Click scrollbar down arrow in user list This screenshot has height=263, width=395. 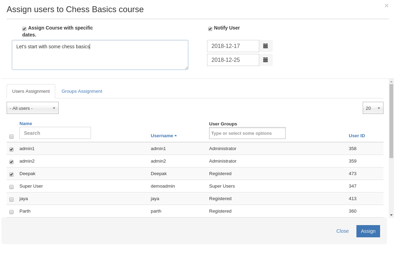point(391,215)
